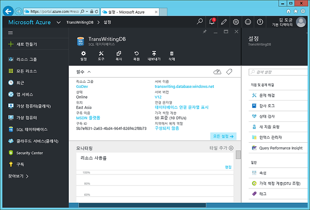Open Query Performance Insight
310x210 pixels.
[x=278, y=148]
